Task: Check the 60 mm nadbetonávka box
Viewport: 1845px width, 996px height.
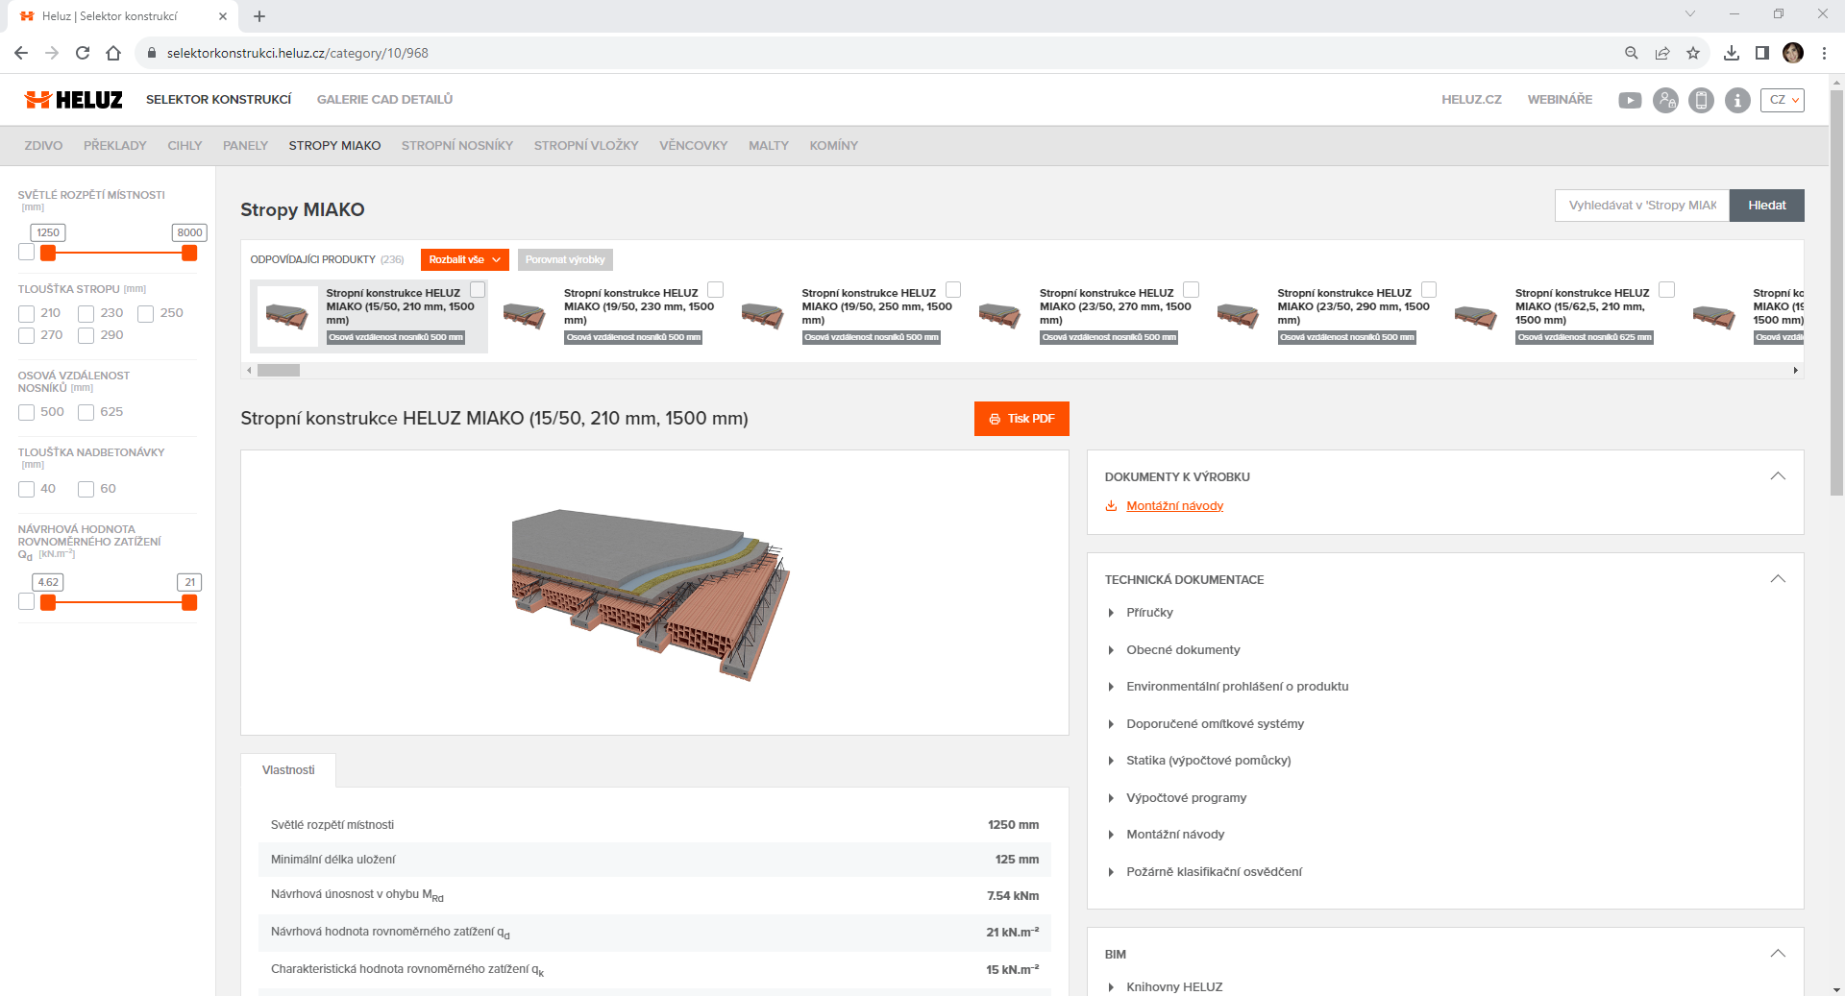Action: click(x=86, y=489)
